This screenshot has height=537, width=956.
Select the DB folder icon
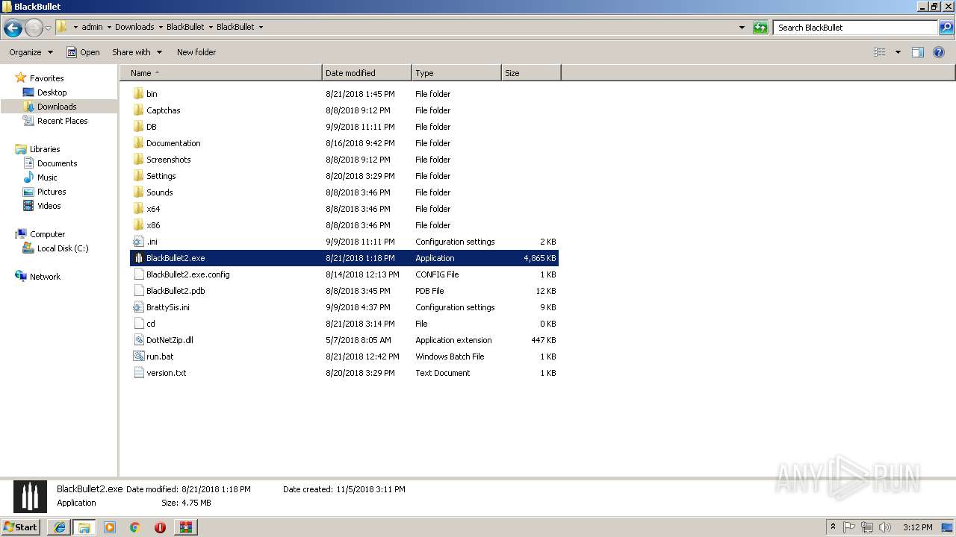pos(138,127)
